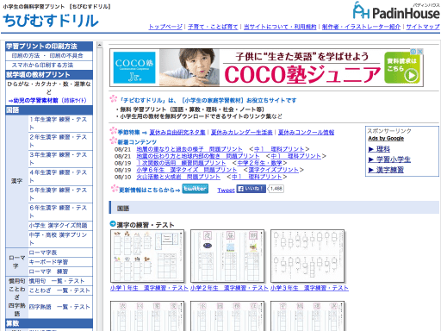Open sidebar 小学生 漢字クイズ問題

click(x=58, y=226)
